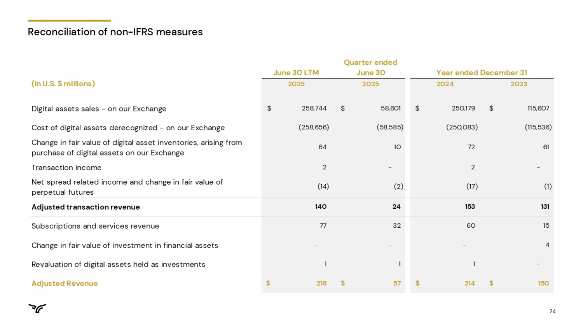
Task: Click the 'Adjusted transaction revenue' row label
Action: (86, 207)
